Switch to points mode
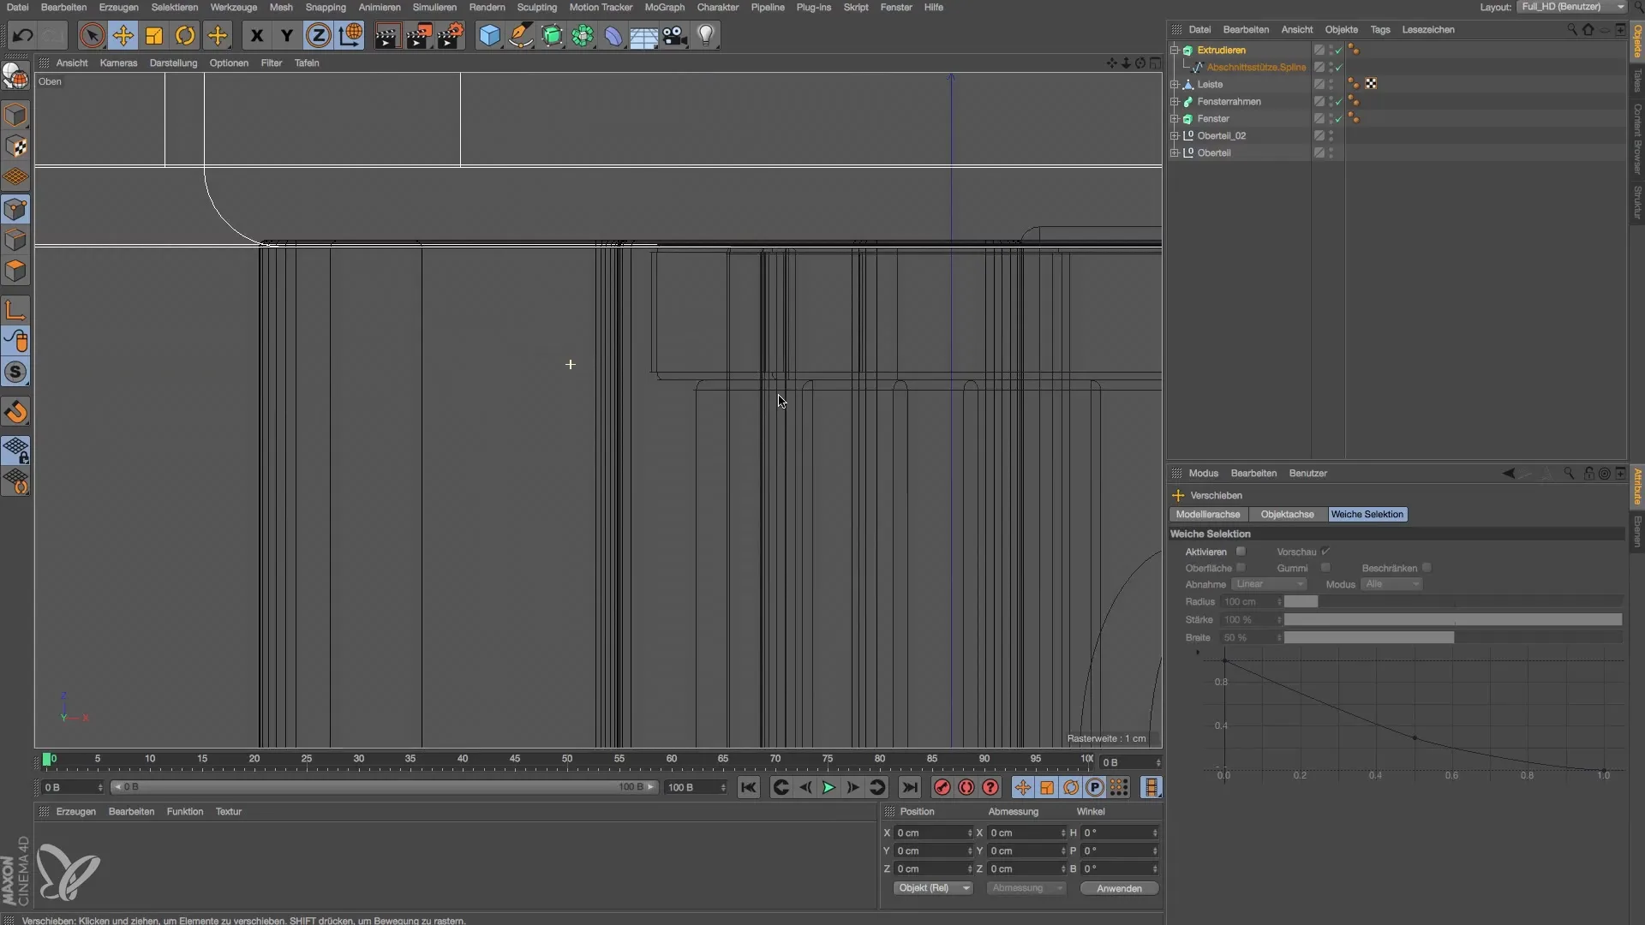Image resolution: width=1645 pixels, height=925 pixels. coord(15,209)
